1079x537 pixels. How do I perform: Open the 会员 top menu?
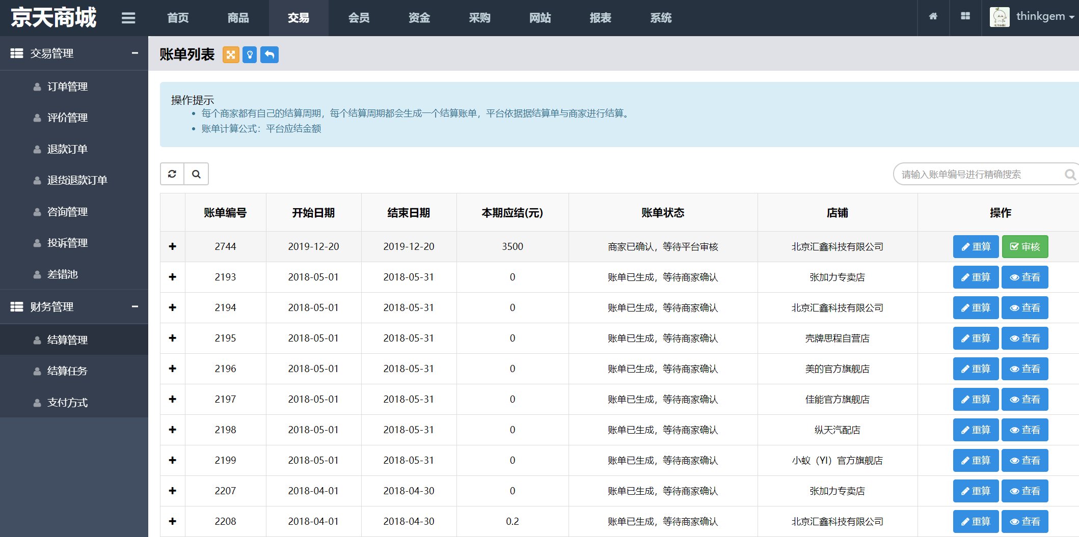click(x=359, y=18)
